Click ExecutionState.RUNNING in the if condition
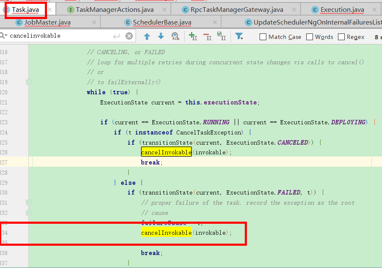Viewport: 382px width, 269px height. pos(191,122)
